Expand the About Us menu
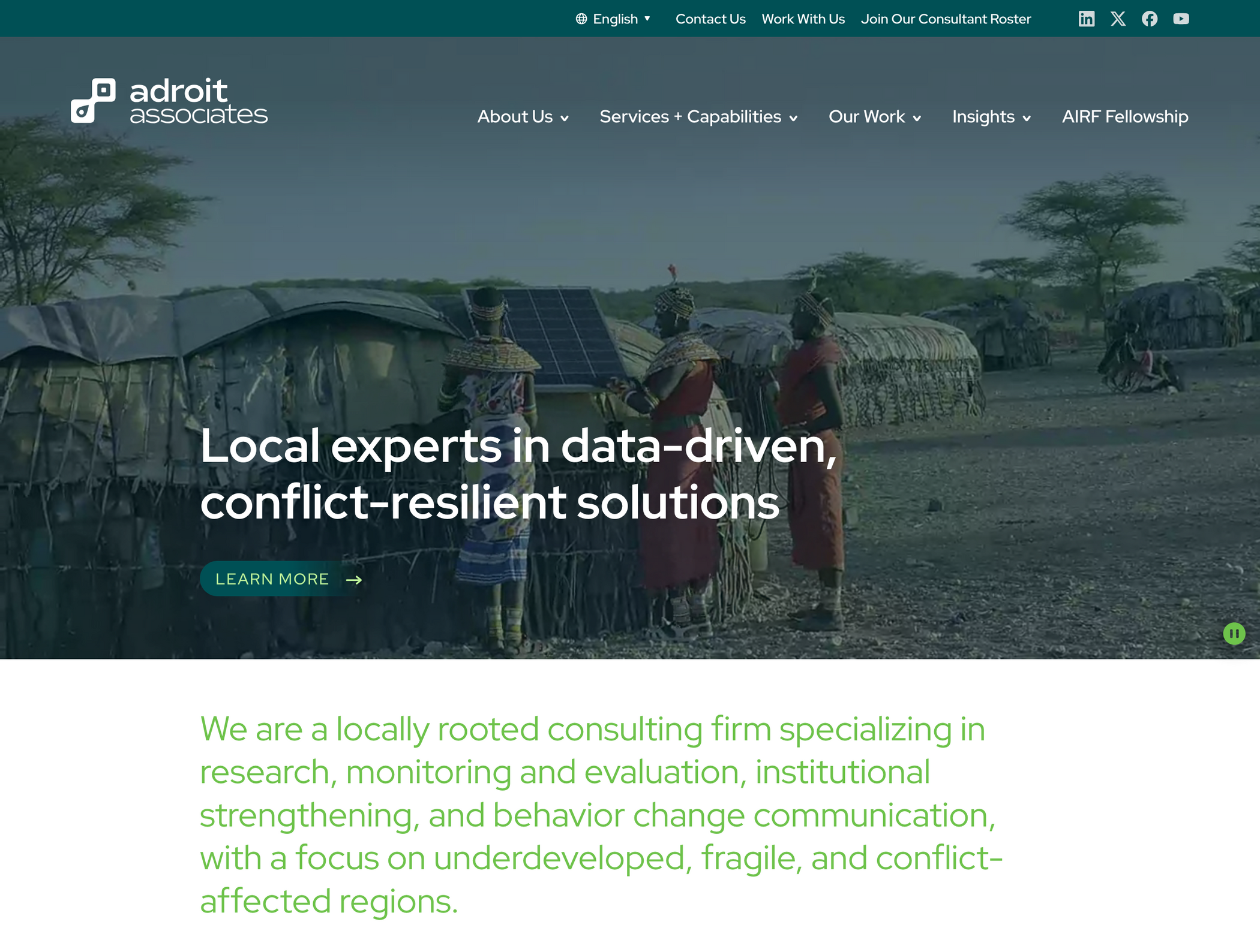This screenshot has width=1260, height=940. click(x=523, y=117)
